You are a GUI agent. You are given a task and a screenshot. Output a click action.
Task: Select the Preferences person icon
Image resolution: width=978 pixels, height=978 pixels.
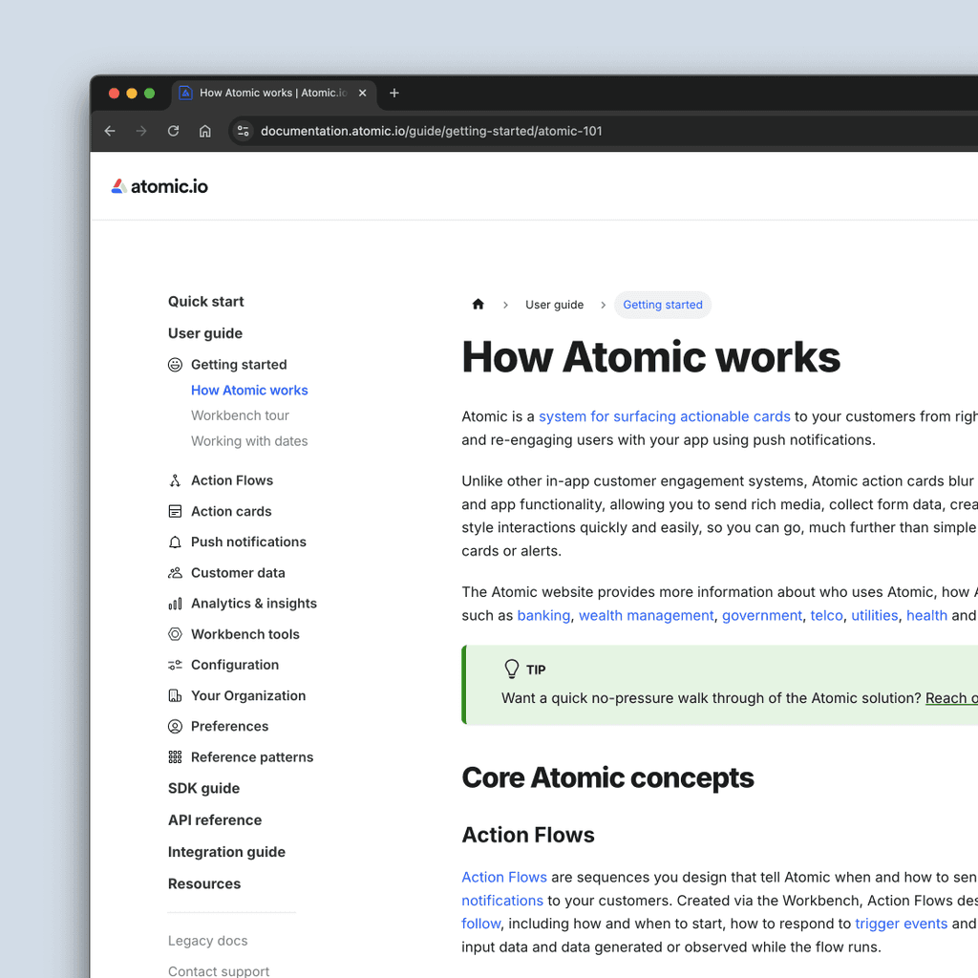coord(175,726)
